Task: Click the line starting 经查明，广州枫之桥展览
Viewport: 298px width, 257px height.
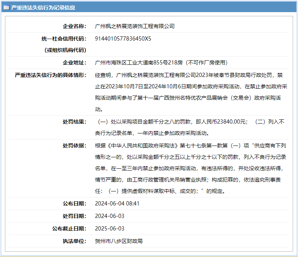Action: (x=189, y=75)
